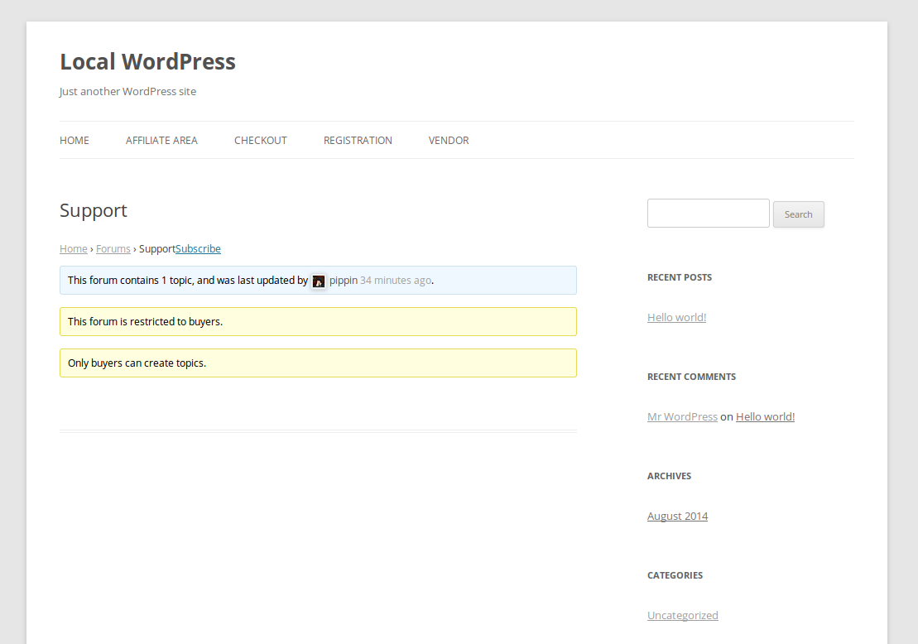Select CHECKOUT in the navigation bar
The image size is (918, 644).
pyautogui.click(x=260, y=141)
